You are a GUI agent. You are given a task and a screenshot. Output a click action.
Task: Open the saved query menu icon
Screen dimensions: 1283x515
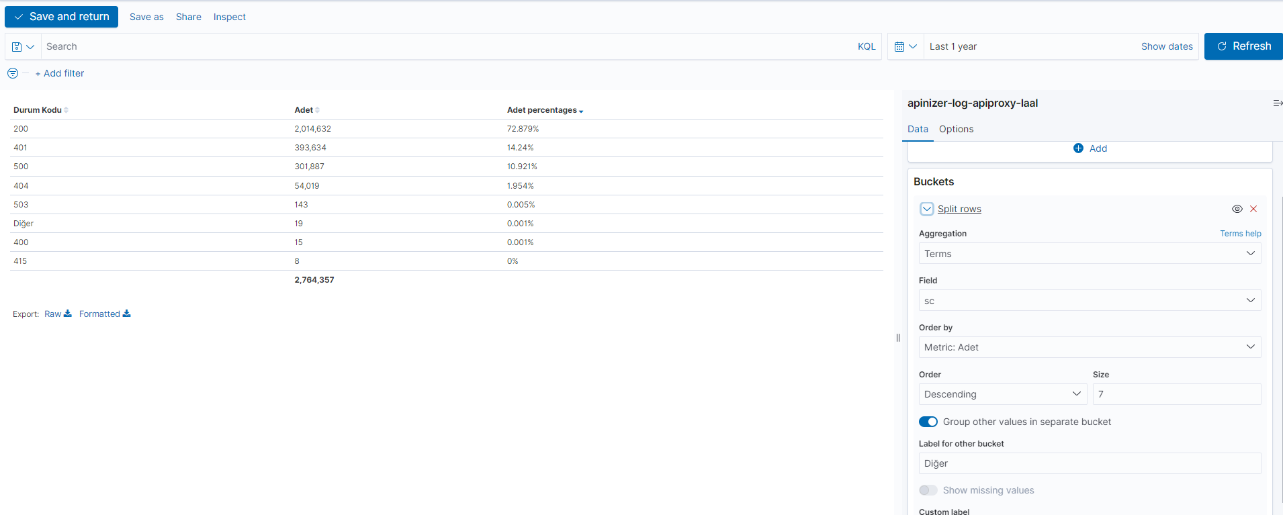[x=23, y=47]
